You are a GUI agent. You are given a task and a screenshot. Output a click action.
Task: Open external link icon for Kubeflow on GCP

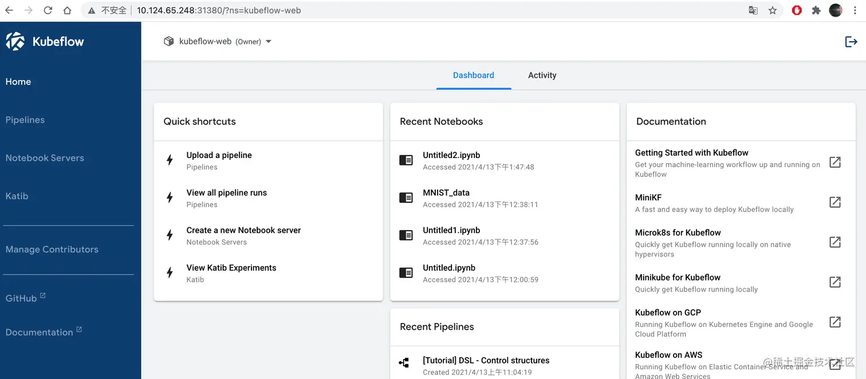tap(835, 322)
